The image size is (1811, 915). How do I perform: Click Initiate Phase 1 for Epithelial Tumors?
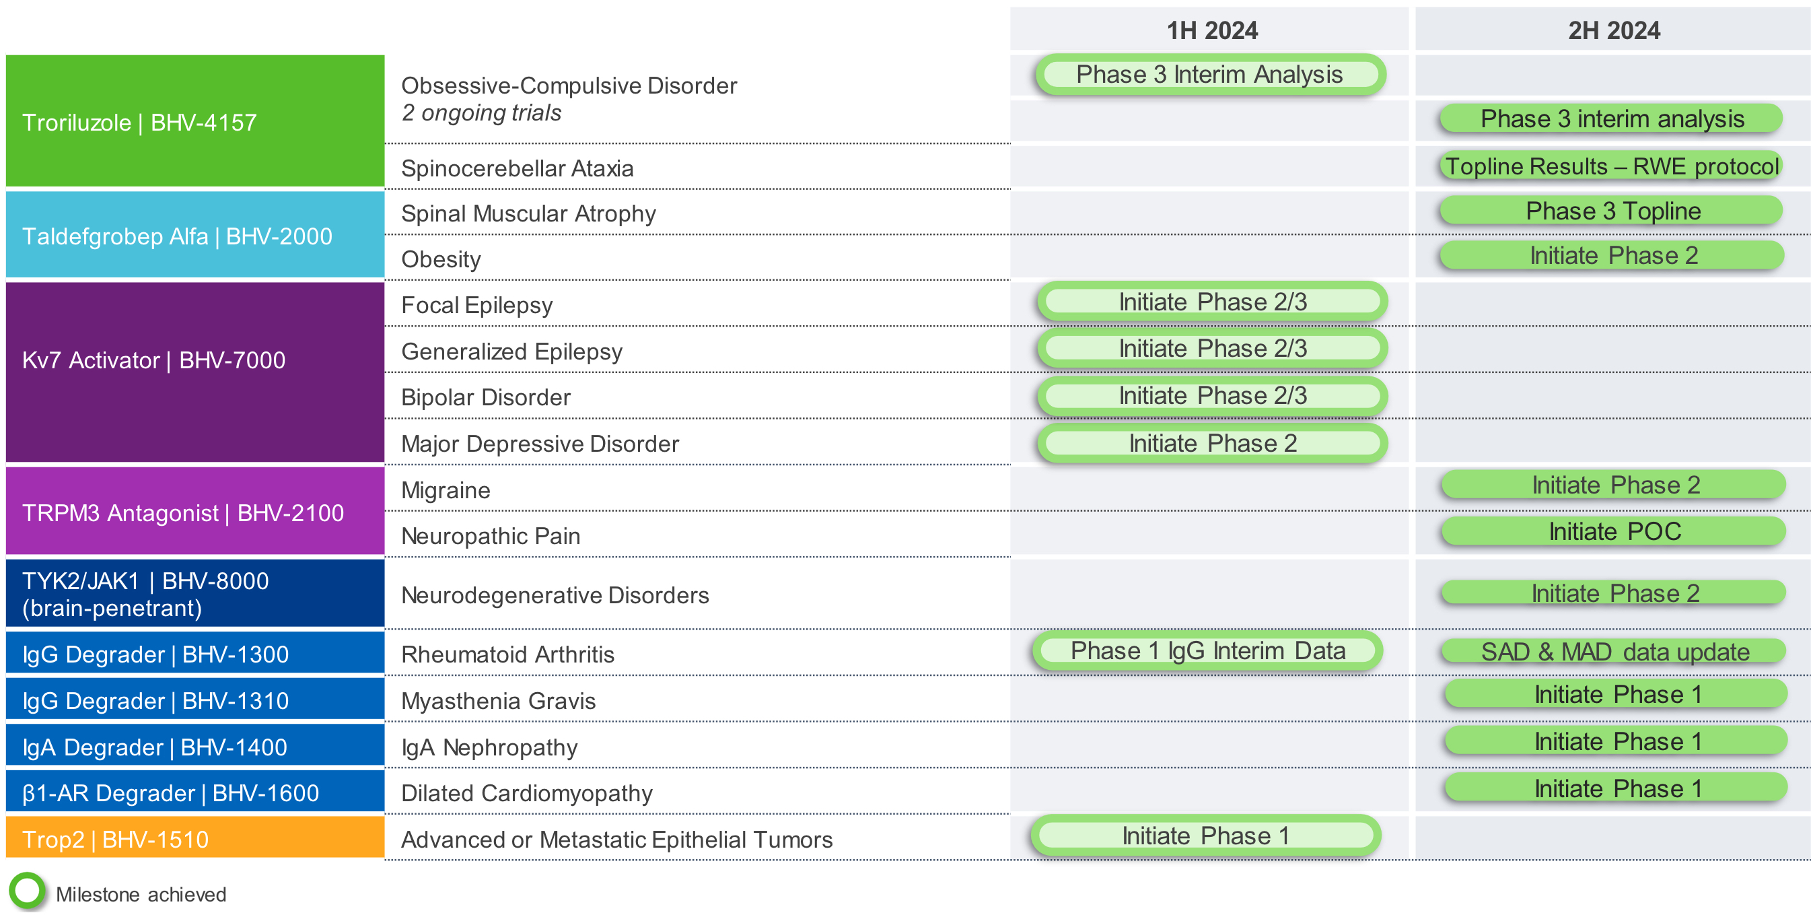pyautogui.click(x=1205, y=836)
